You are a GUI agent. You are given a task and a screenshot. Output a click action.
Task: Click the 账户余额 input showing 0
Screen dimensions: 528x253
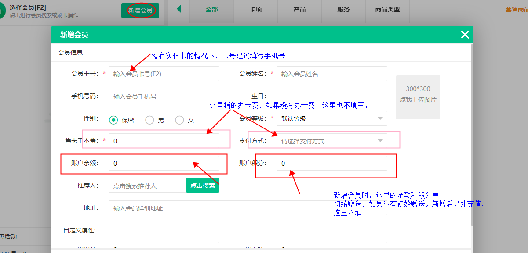pos(164,163)
